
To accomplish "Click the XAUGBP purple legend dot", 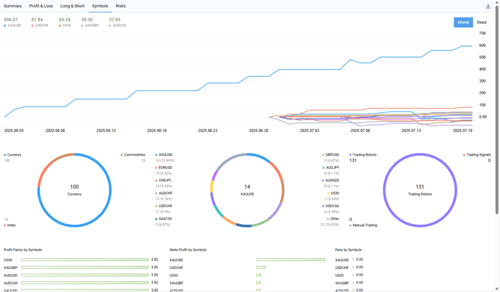I will pyautogui.click(x=82, y=25).
